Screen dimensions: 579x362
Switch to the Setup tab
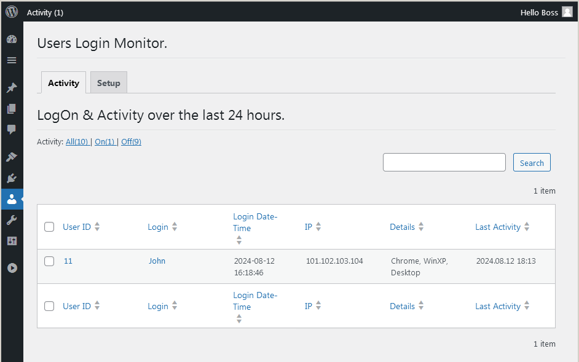pyautogui.click(x=108, y=82)
